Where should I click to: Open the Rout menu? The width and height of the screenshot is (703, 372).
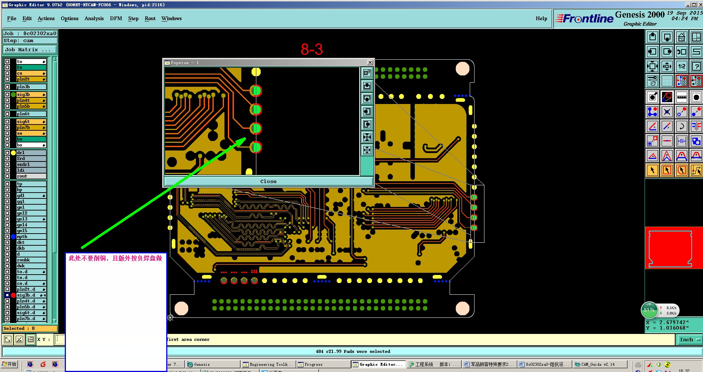[x=150, y=18]
